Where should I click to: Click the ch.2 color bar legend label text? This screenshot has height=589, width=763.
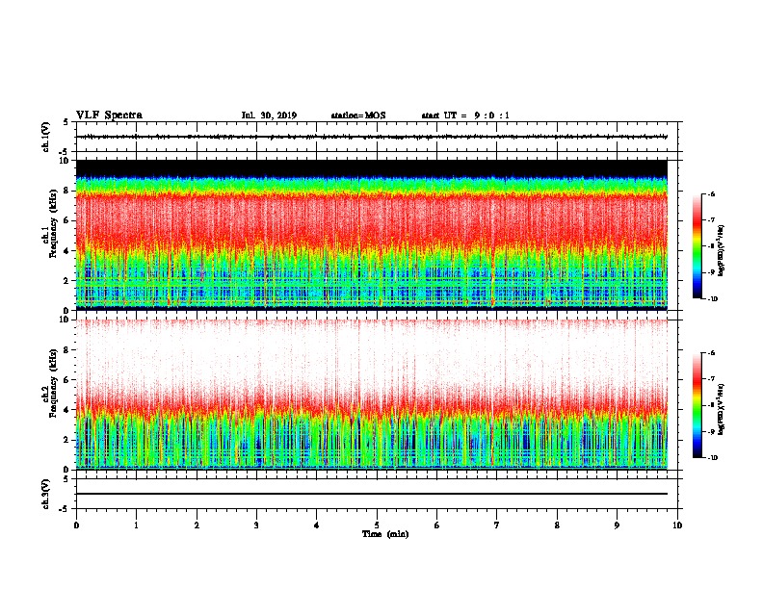click(x=722, y=409)
